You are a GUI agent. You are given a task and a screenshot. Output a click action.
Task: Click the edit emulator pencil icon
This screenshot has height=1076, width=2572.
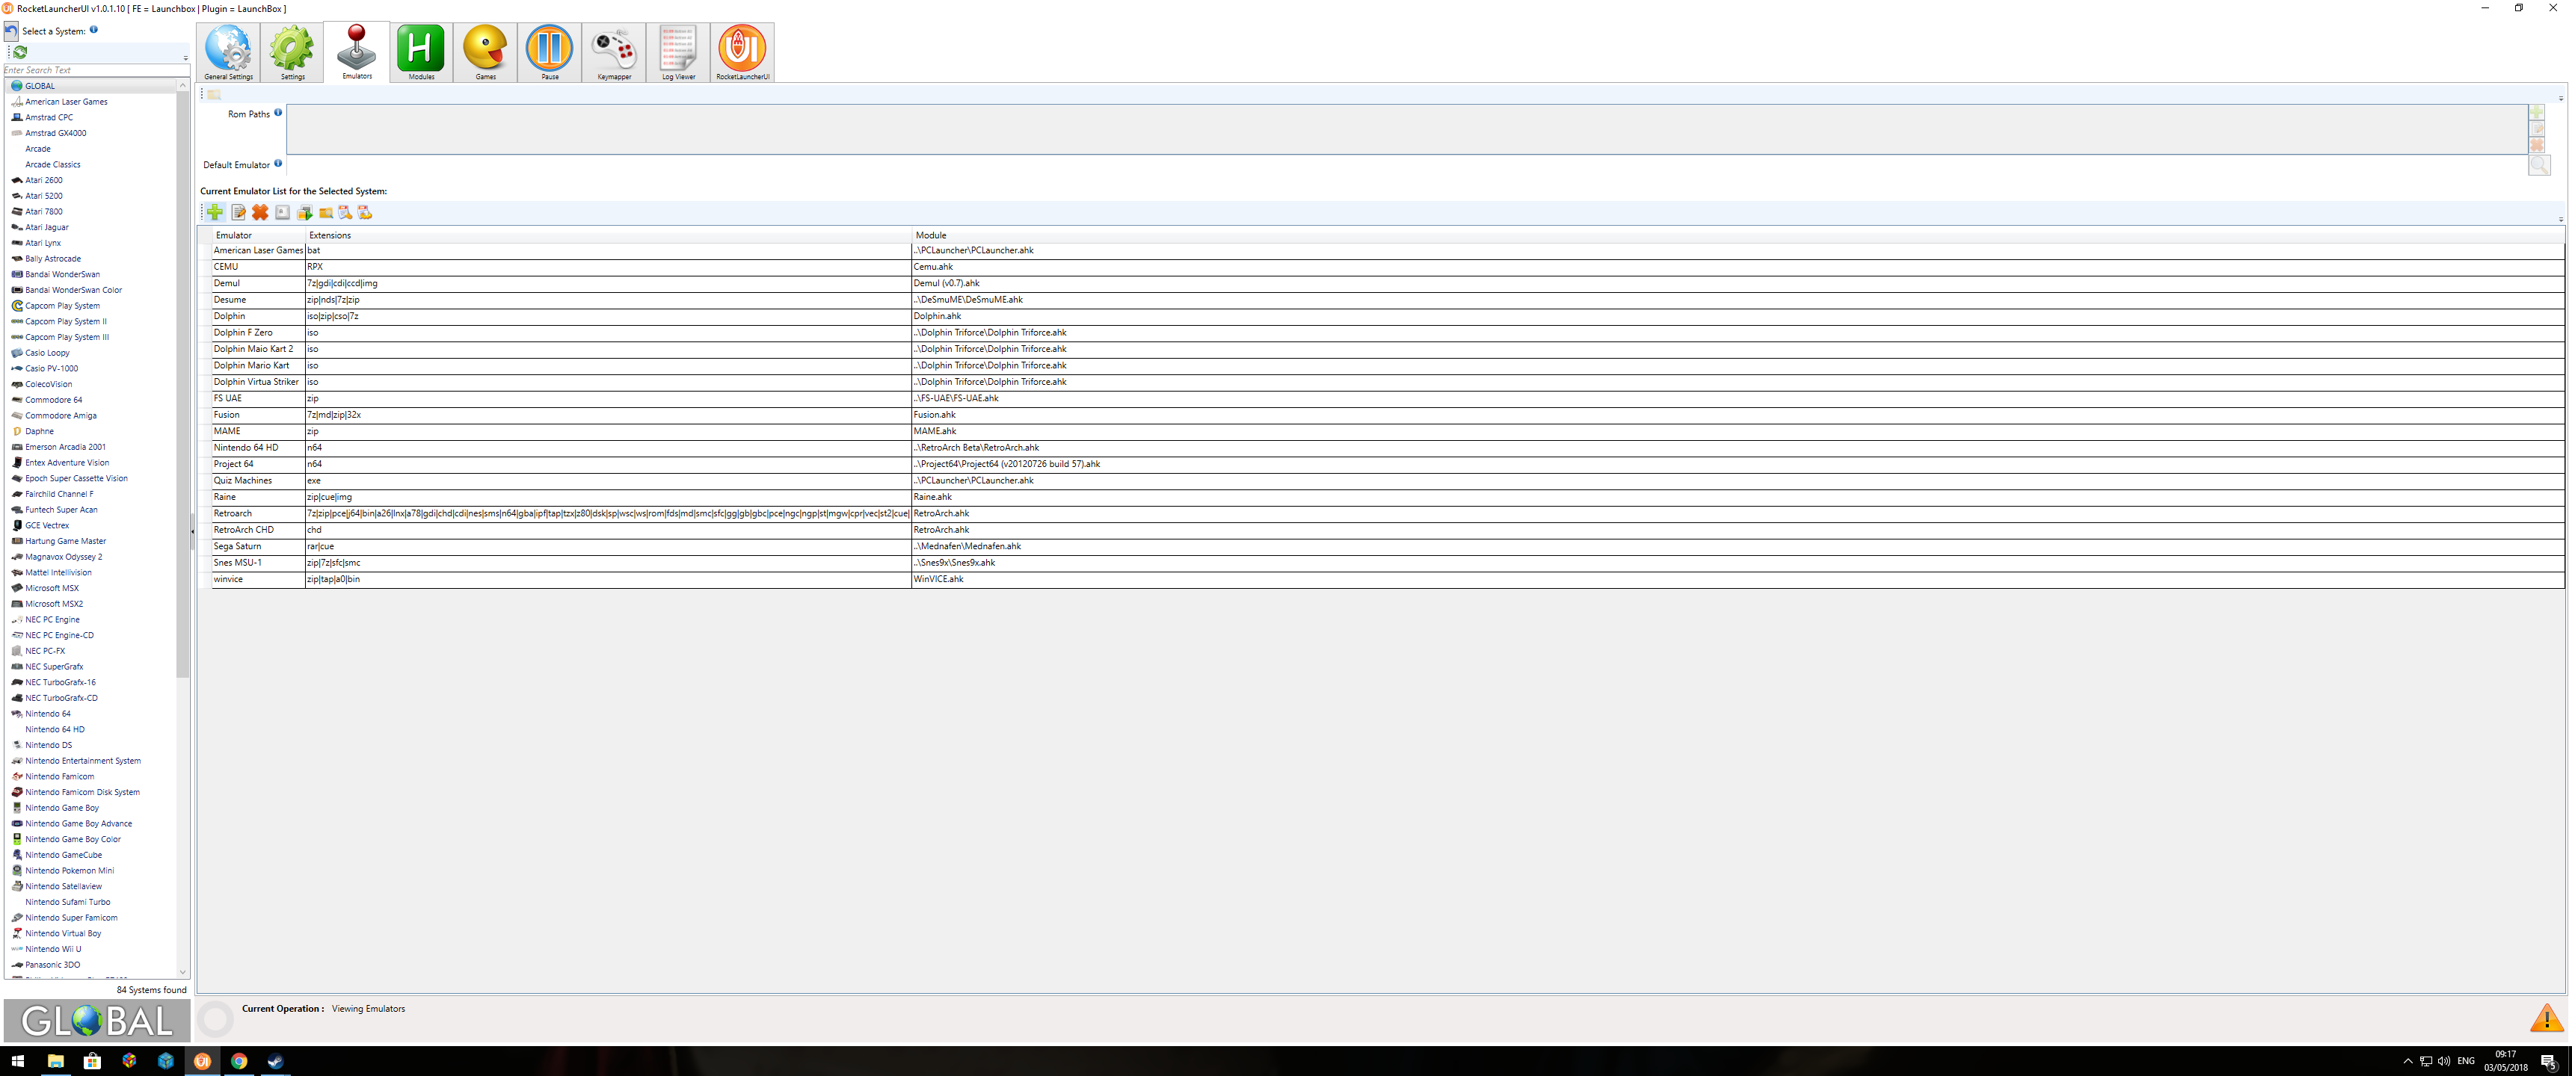coord(239,211)
